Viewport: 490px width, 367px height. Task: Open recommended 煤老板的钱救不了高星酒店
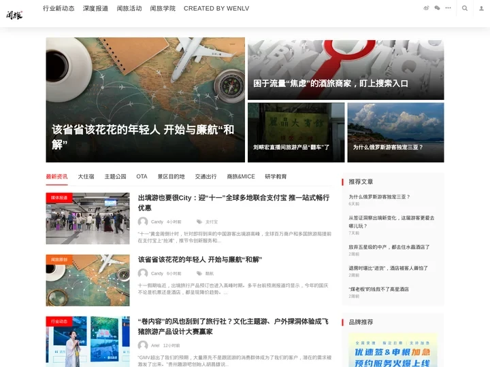[x=379, y=290]
